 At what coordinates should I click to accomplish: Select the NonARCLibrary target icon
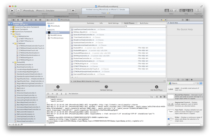[49, 35]
